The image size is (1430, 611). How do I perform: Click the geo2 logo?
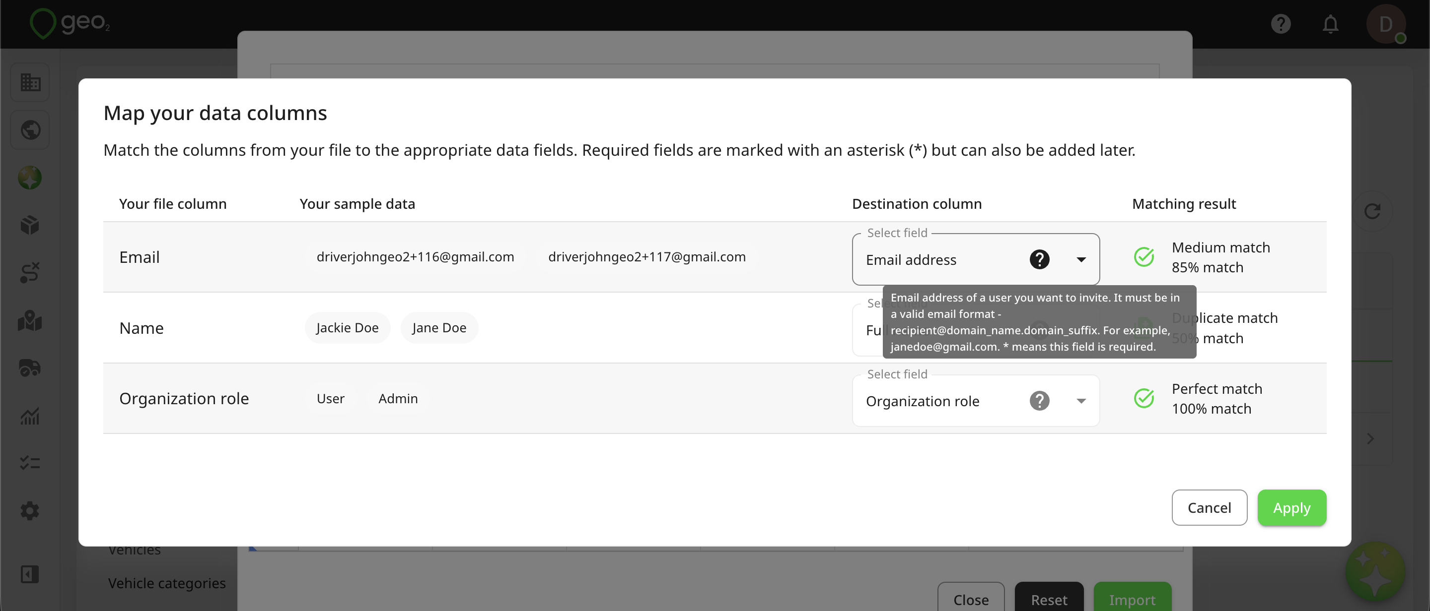coord(70,23)
